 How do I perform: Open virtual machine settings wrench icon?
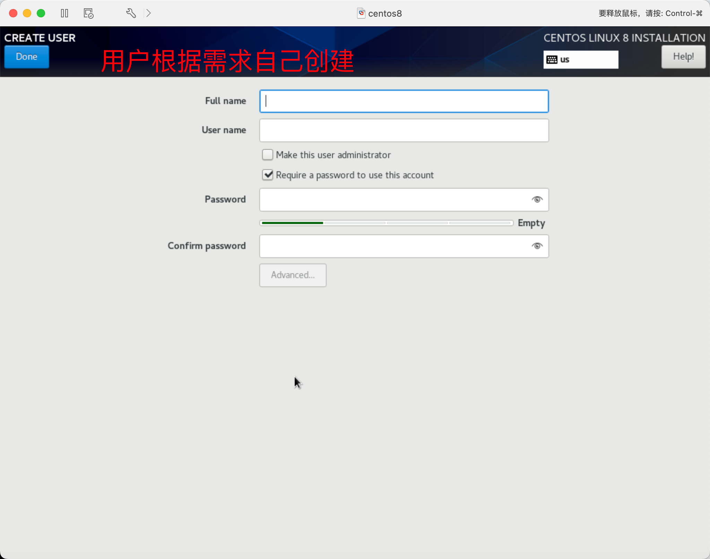pyautogui.click(x=131, y=13)
